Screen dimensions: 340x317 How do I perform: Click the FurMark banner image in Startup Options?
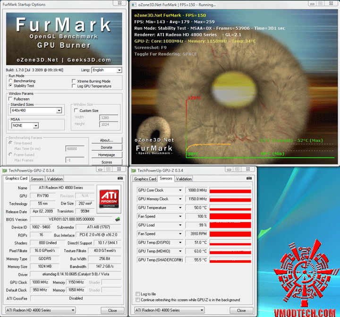[64, 39]
